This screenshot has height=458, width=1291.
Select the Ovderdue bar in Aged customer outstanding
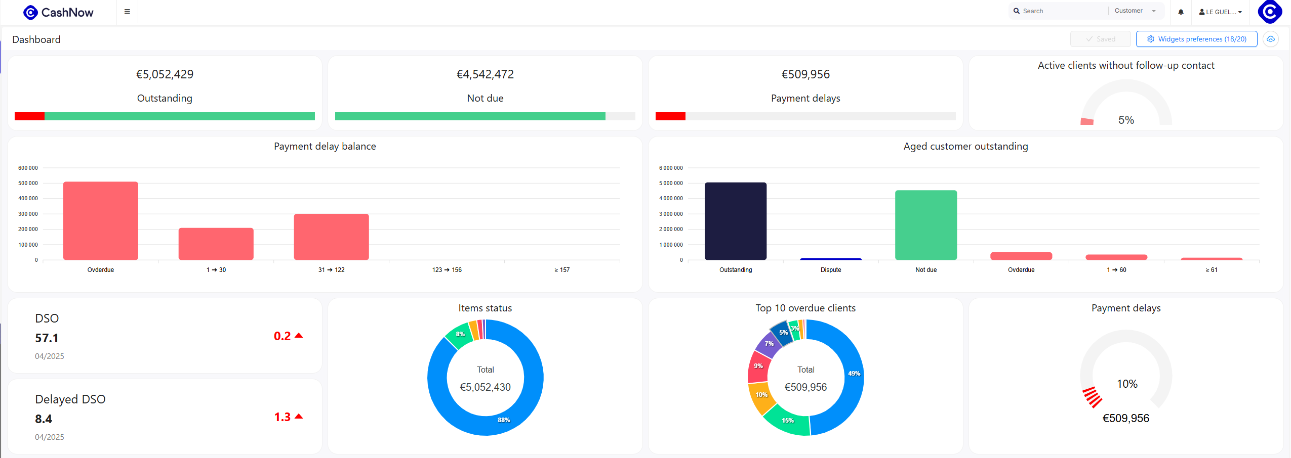1021,256
